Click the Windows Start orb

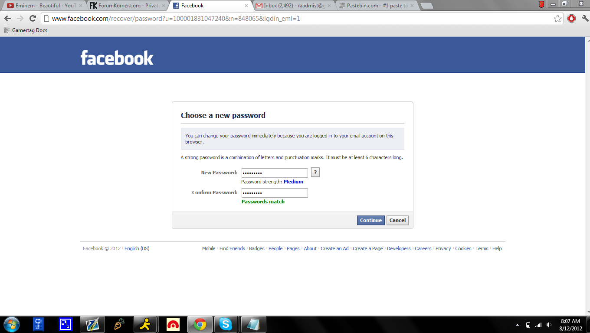11,324
